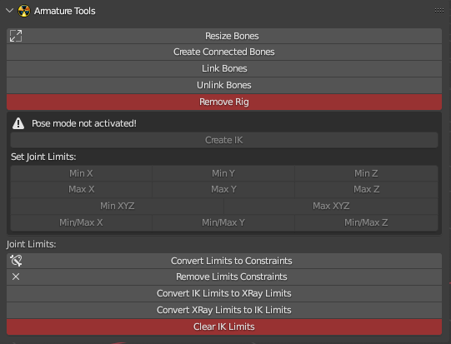Click the 'Joint Limits:' label
Screen dimensions: 451x344
coord(32,244)
